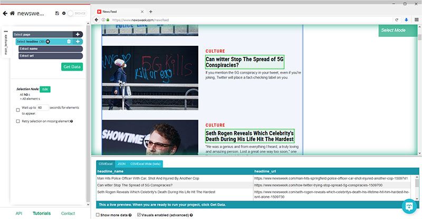Collapse headline using the round minus icon
422x219 pixels.
pyautogui.click(x=48, y=42)
